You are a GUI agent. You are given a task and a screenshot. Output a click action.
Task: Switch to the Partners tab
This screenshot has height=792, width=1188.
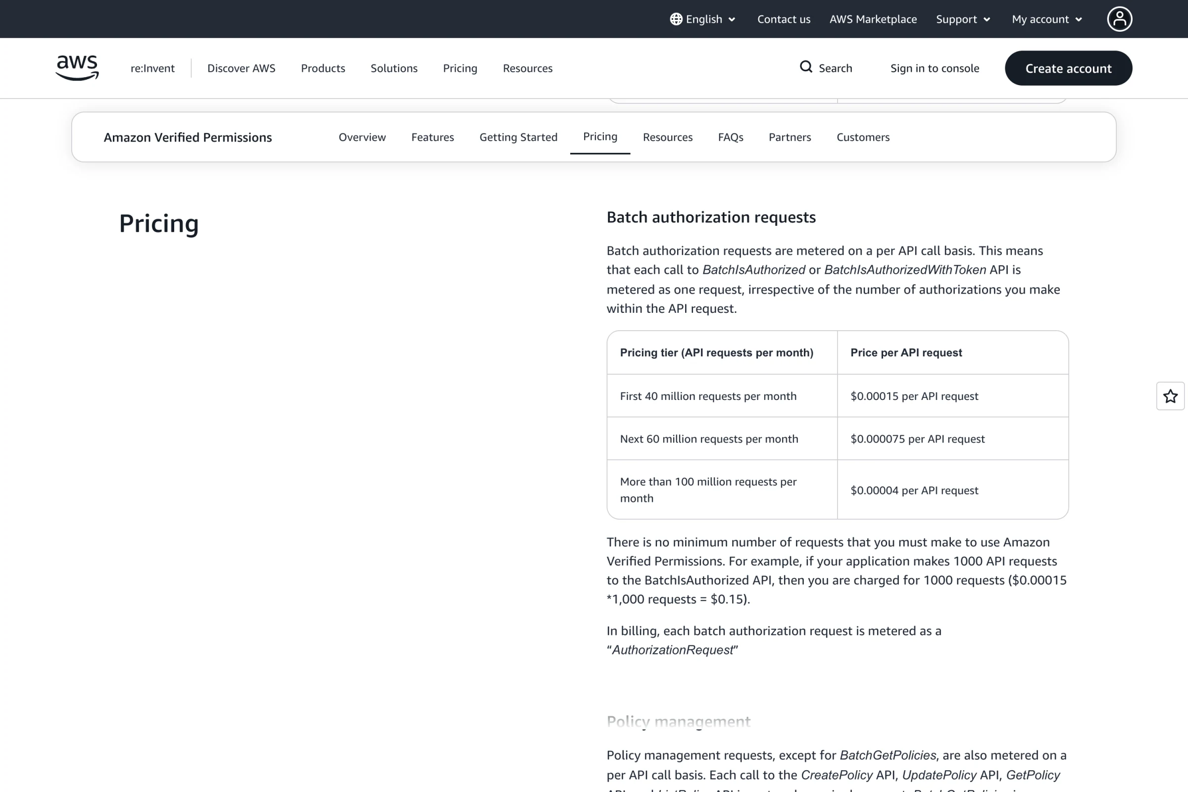(x=790, y=138)
